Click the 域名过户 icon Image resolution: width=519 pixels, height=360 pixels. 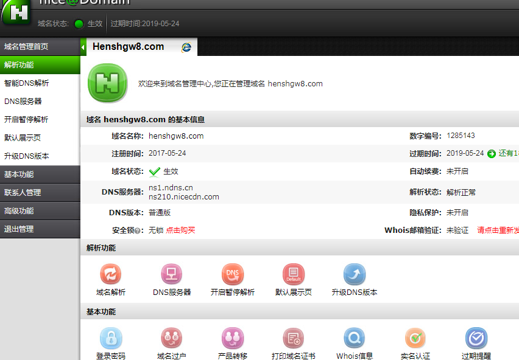pyautogui.click(x=171, y=338)
